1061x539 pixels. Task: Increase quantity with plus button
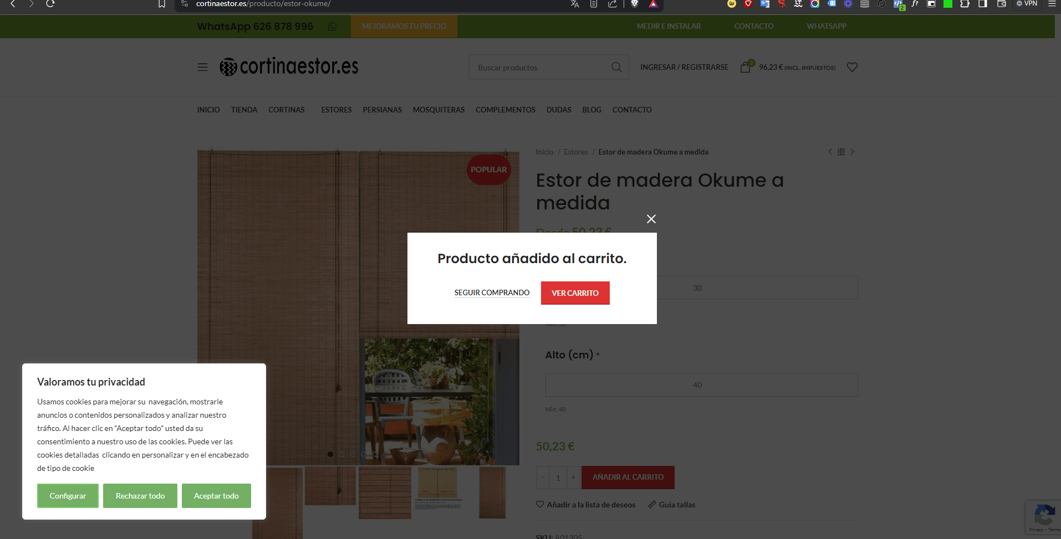click(x=573, y=478)
